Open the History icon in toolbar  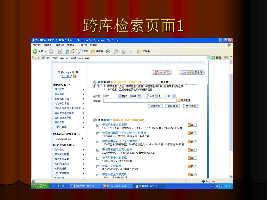pos(108,51)
